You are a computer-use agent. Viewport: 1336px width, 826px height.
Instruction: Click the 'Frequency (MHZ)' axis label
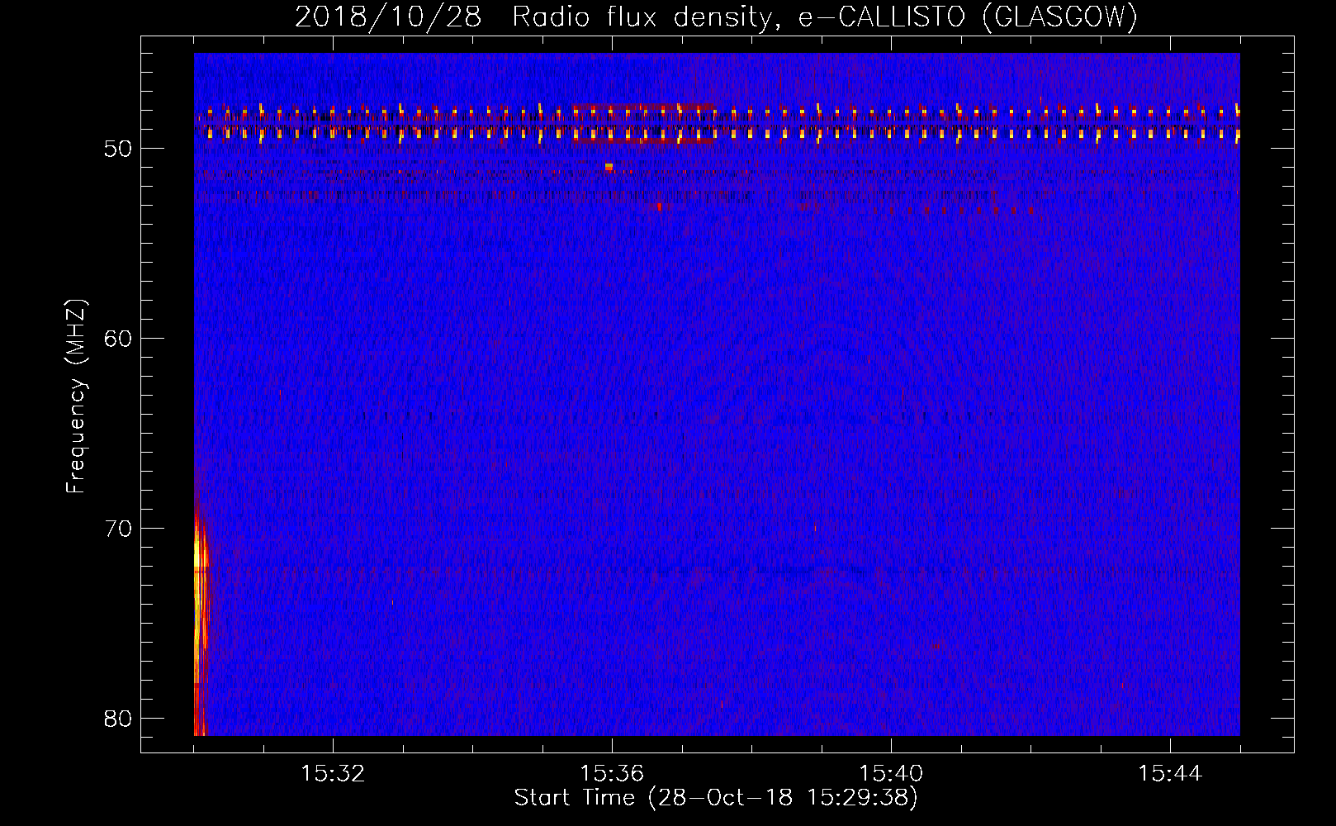pyautogui.click(x=76, y=396)
